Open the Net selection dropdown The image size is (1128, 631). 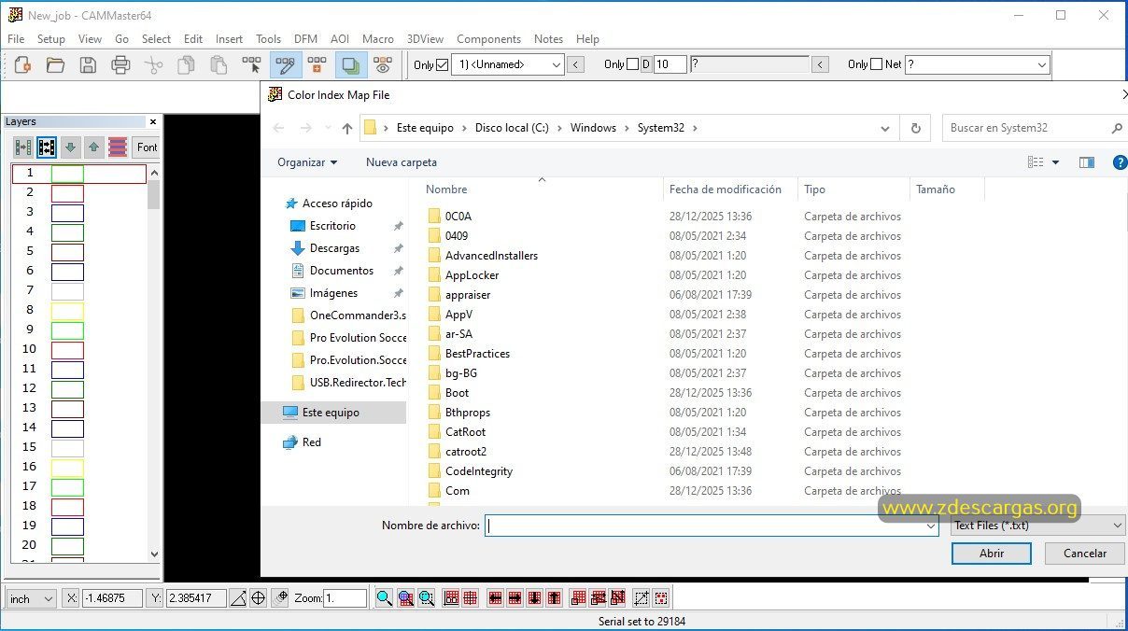1042,64
